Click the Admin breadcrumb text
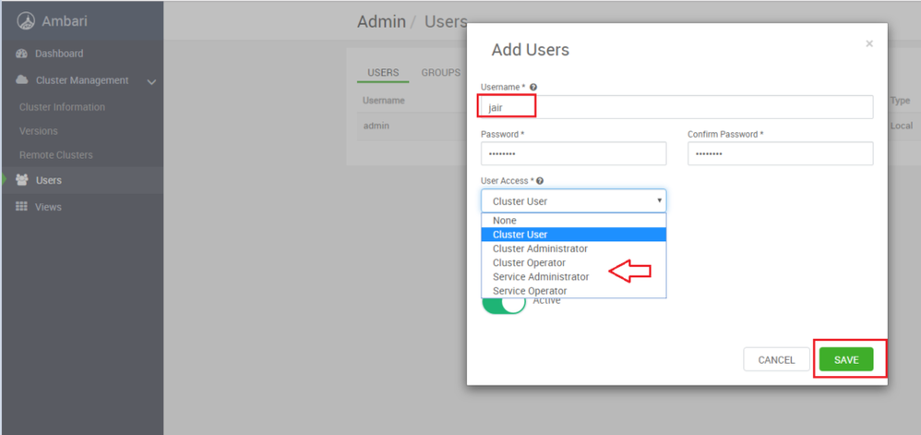 click(381, 22)
